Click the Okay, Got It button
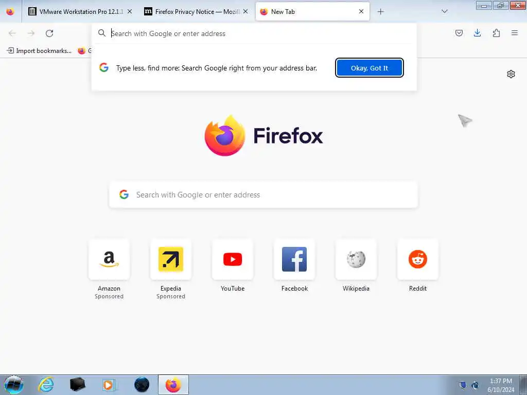The height and width of the screenshot is (395, 527). coord(370,68)
